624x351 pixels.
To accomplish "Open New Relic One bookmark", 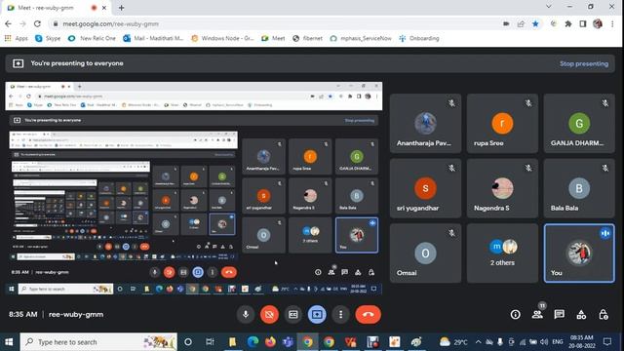I will coord(92,38).
